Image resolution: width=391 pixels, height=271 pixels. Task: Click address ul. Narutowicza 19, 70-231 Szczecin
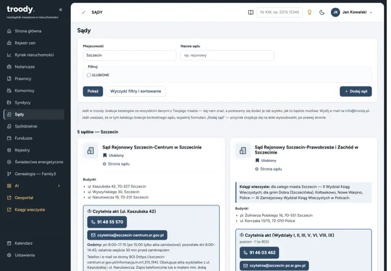118,197
